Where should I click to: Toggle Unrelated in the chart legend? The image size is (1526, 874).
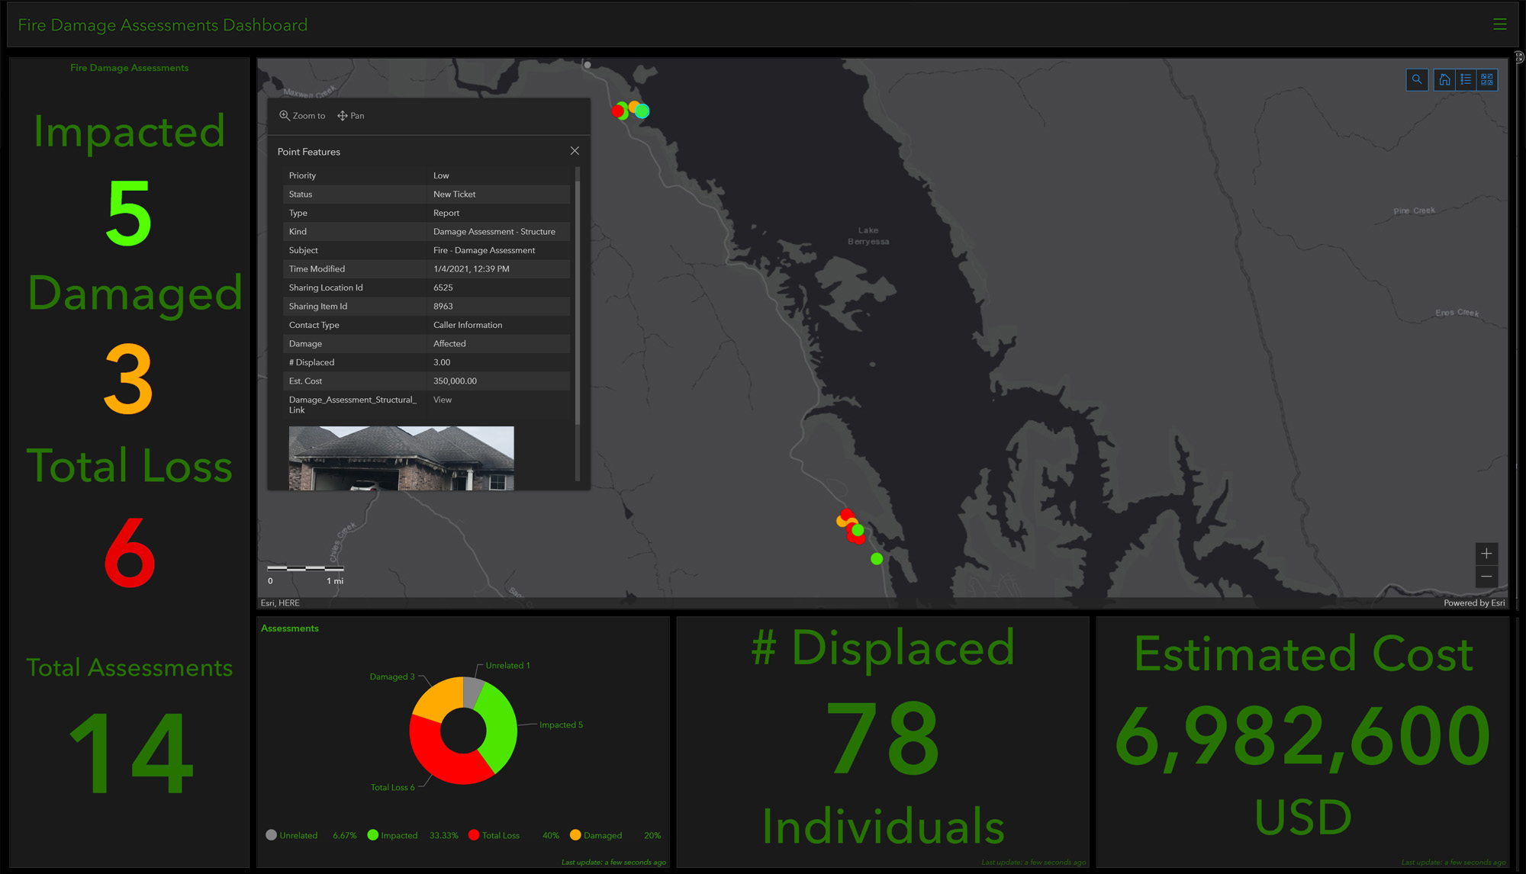[298, 836]
